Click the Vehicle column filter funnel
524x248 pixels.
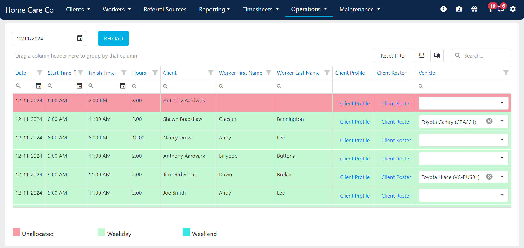tap(506, 72)
